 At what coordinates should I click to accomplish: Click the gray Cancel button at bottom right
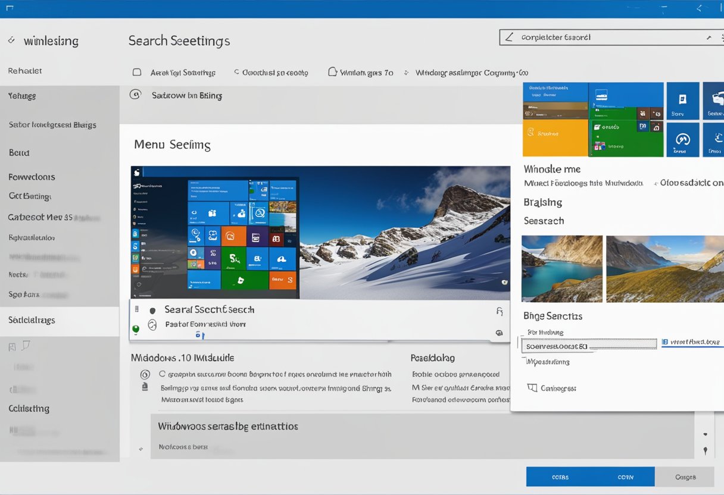pyautogui.click(x=686, y=477)
